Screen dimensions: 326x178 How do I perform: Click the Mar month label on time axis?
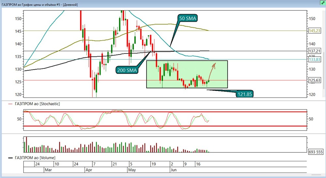pyautogui.click(x=48, y=170)
